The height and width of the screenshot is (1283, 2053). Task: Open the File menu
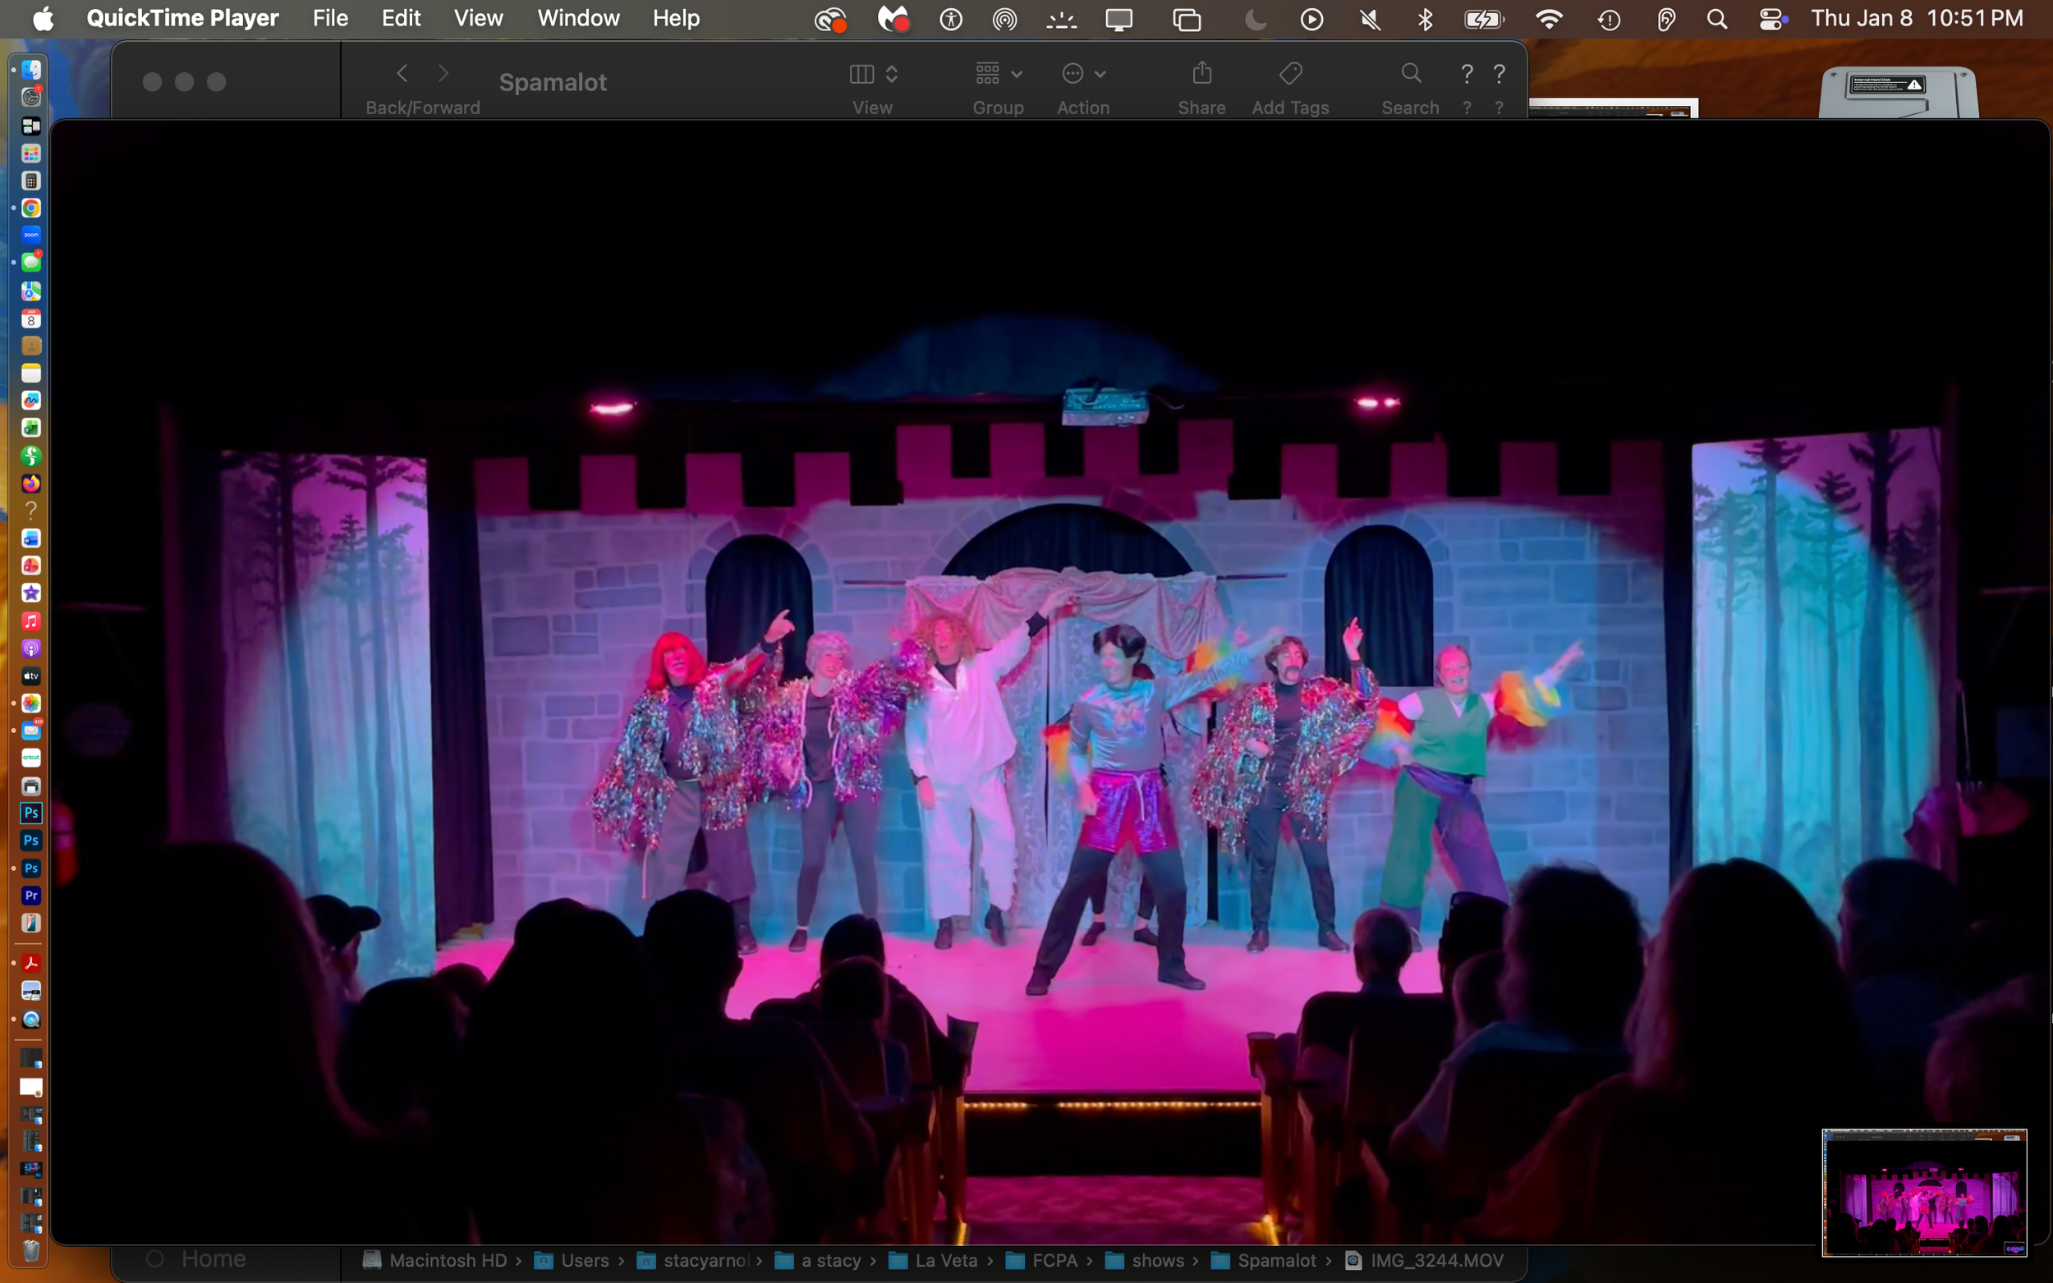pyautogui.click(x=330, y=19)
